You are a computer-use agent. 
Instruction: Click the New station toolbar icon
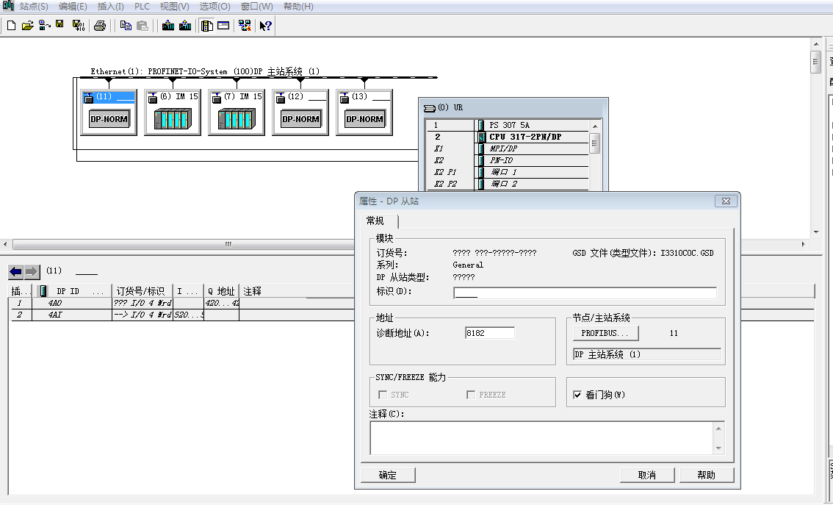11,26
